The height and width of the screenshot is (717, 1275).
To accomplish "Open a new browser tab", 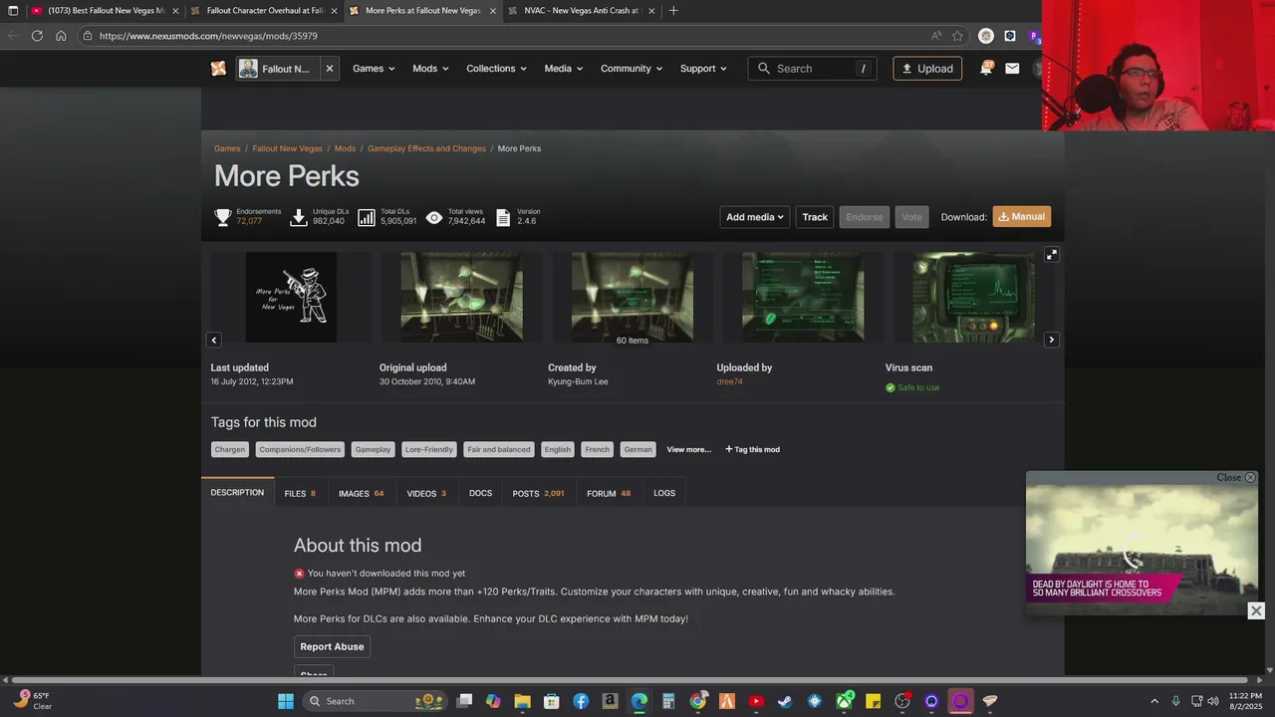I will pos(673,11).
